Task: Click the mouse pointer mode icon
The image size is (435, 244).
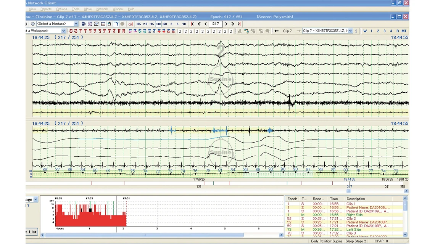Action: pyautogui.click(x=110, y=24)
